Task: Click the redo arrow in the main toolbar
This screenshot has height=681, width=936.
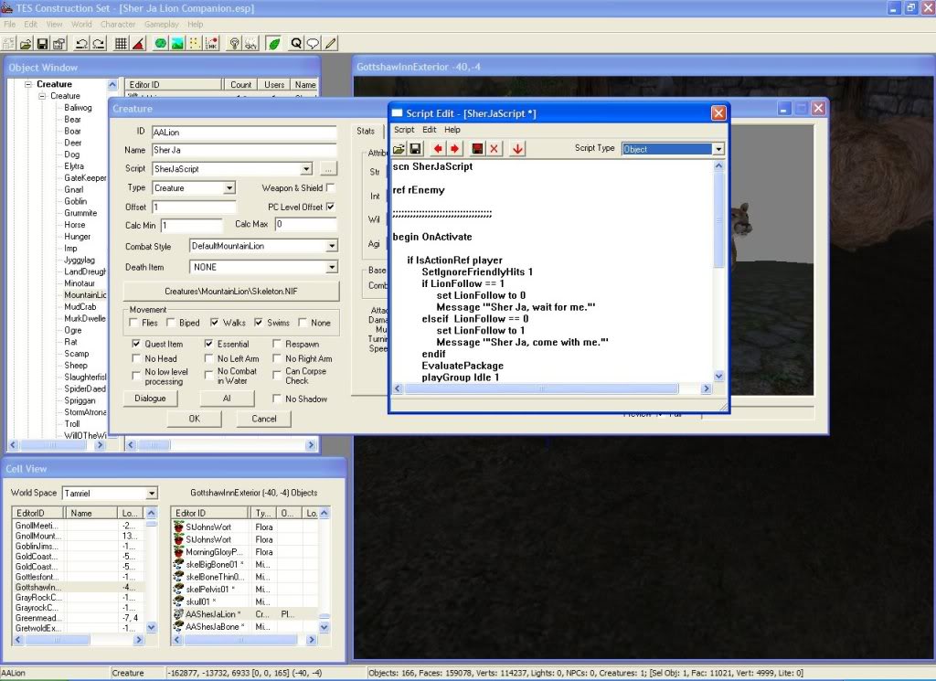Action: [99, 44]
